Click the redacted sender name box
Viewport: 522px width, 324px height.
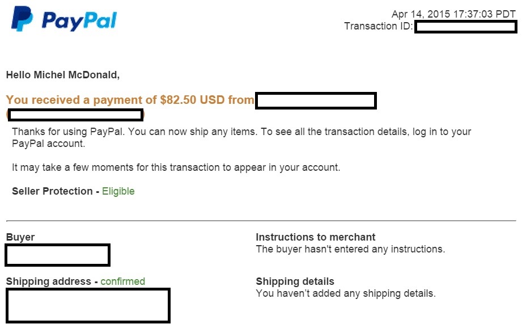click(316, 101)
